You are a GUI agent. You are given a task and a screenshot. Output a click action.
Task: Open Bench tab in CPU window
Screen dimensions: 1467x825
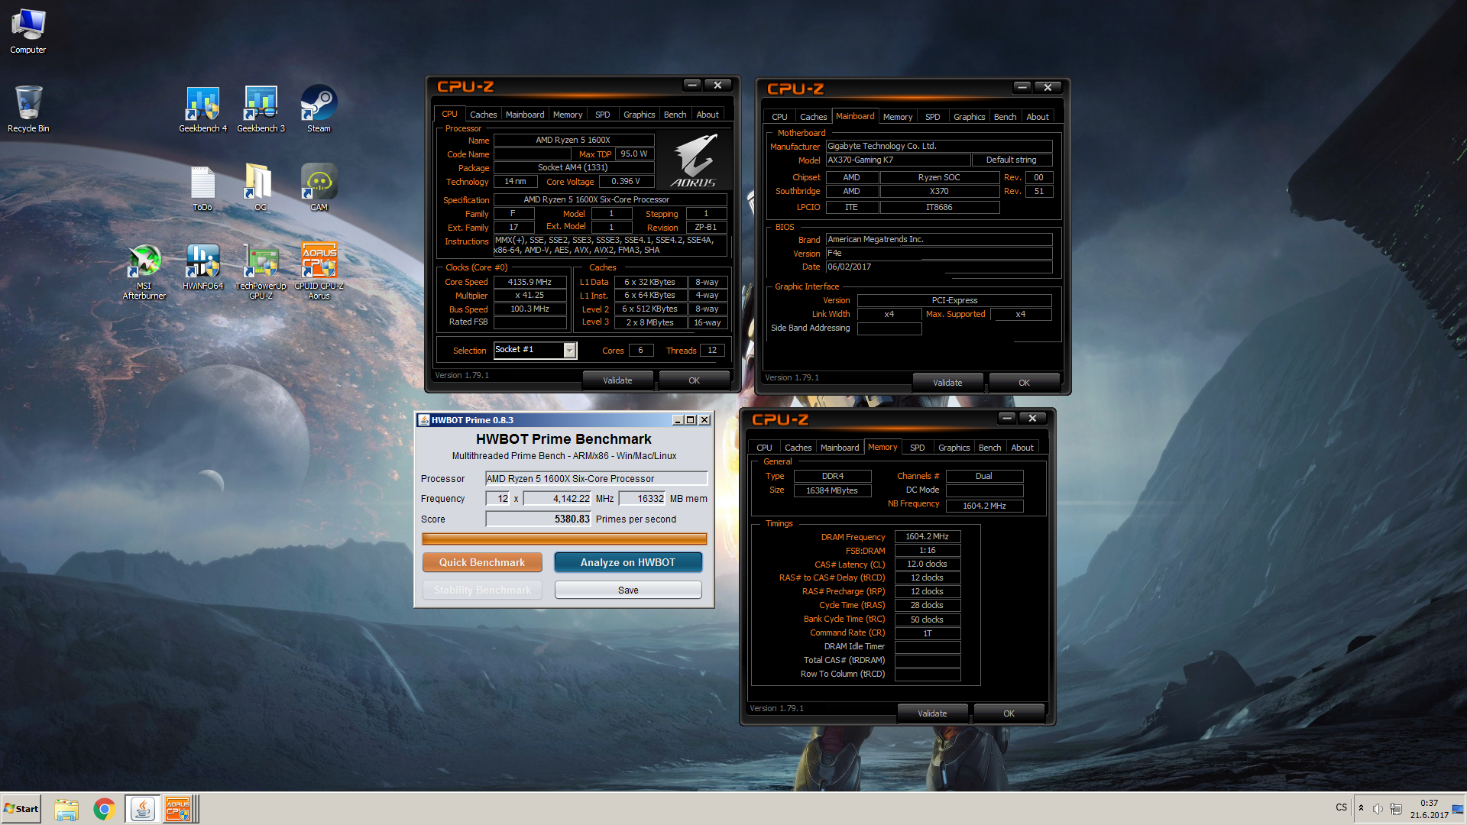tap(675, 115)
